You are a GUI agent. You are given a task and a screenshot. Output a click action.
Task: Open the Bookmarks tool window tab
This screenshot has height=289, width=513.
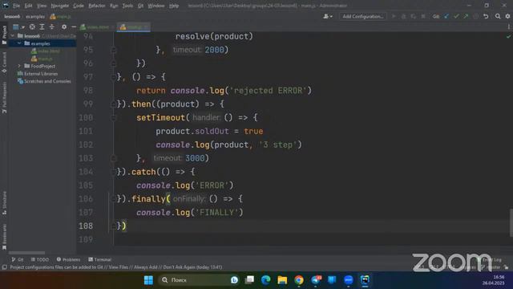pos(4,237)
